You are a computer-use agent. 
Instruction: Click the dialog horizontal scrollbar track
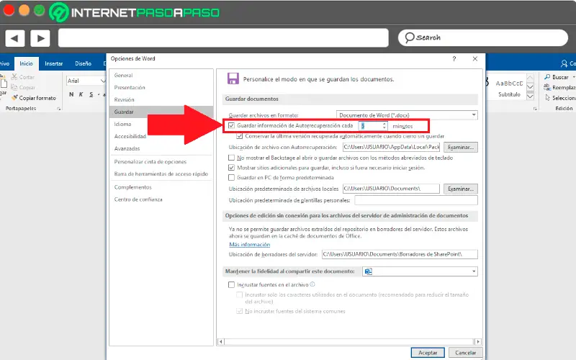pos(349,341)
